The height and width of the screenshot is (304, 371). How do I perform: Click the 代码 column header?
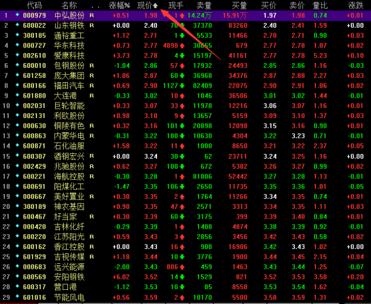(34, 5)
